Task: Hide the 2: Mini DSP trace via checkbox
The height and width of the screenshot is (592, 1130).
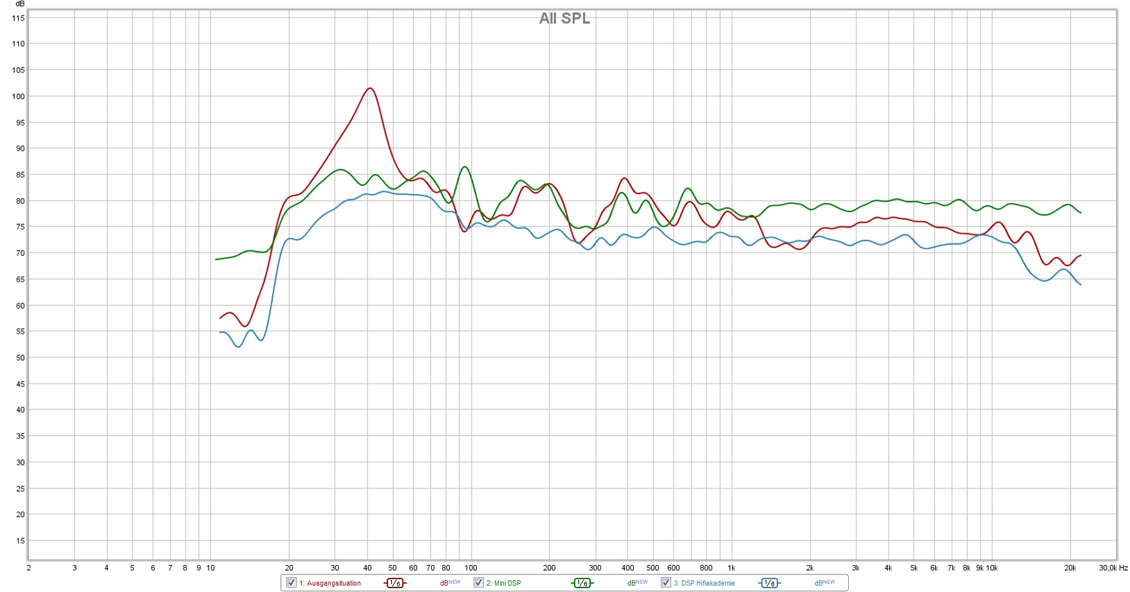Action: pos(479,582)
